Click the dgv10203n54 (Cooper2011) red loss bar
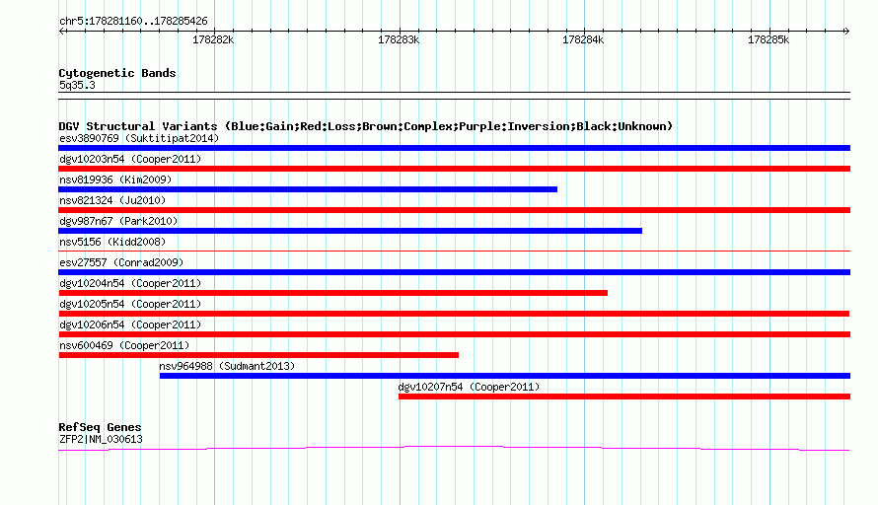The height and width of the screenshot is (505, 878). click(454, 169)
